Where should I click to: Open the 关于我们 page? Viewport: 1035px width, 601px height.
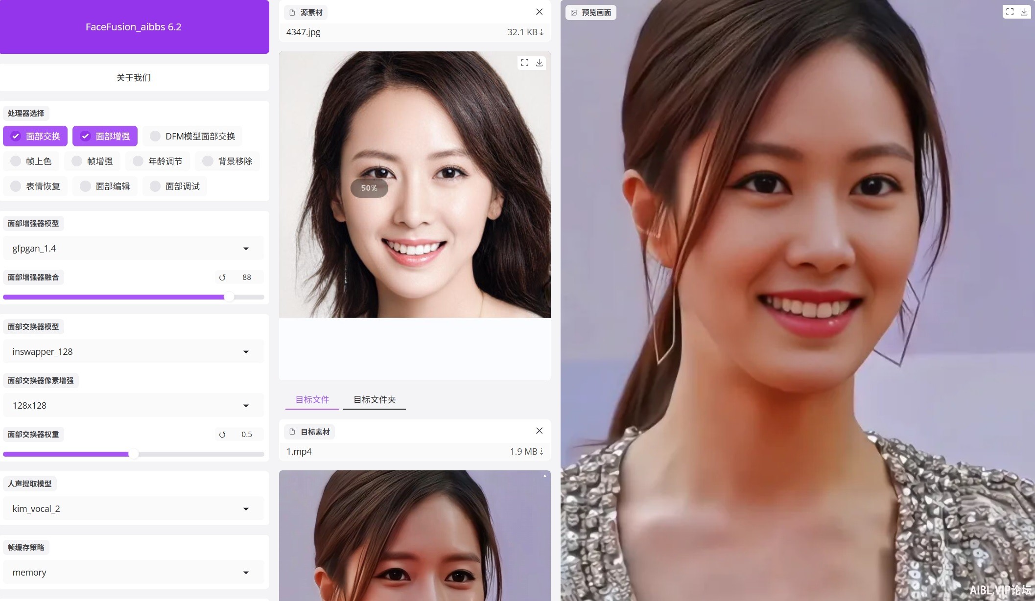click(134, 77)
